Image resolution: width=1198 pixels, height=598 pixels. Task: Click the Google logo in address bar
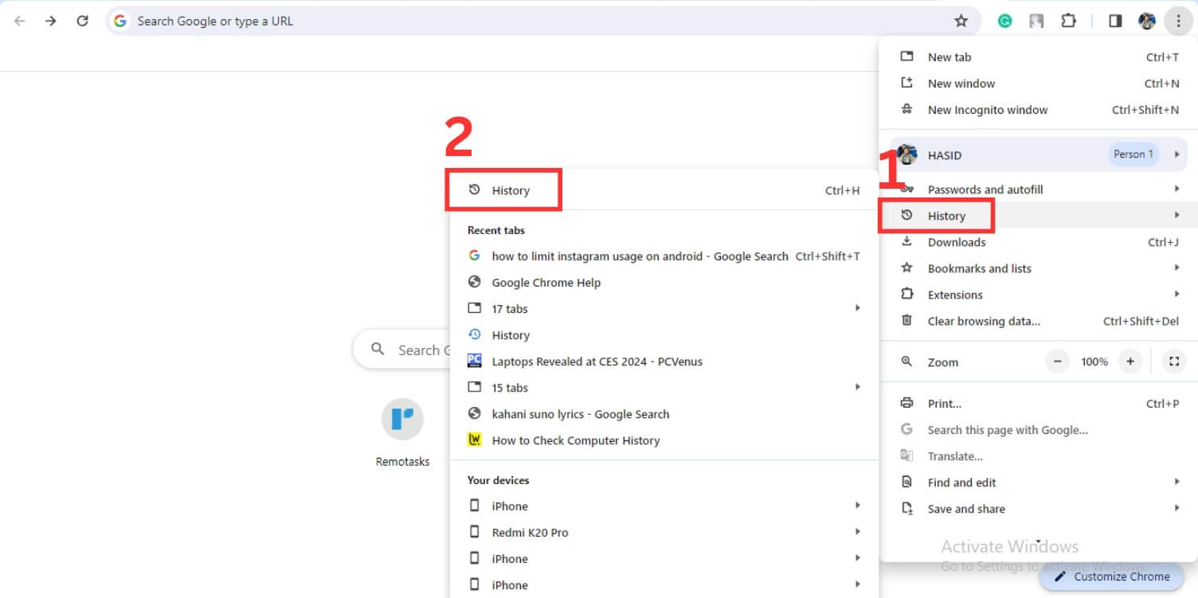pyautogui.click(x=120, y=21)
